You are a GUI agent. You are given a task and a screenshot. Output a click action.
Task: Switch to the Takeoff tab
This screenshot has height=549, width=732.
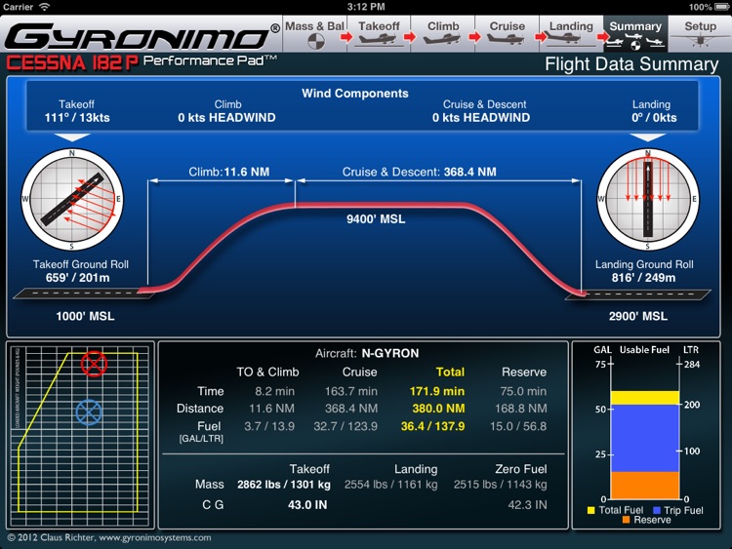(x=379, y=33)
